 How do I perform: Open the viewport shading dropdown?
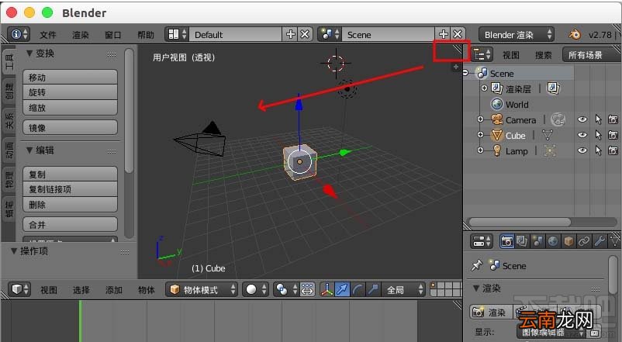(x=255, y=289)
